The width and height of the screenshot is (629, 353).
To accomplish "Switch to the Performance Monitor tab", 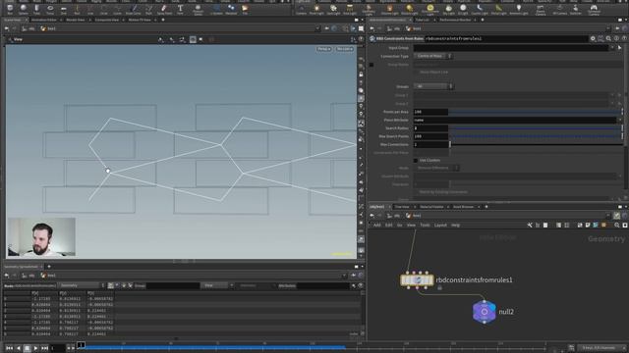I will (455, 20).
